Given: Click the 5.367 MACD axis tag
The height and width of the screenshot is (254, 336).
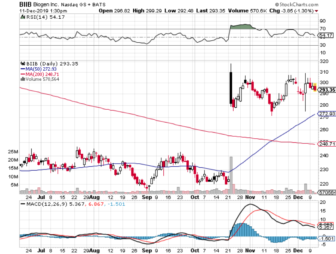Looking at the screenshot, I should 325,227.
